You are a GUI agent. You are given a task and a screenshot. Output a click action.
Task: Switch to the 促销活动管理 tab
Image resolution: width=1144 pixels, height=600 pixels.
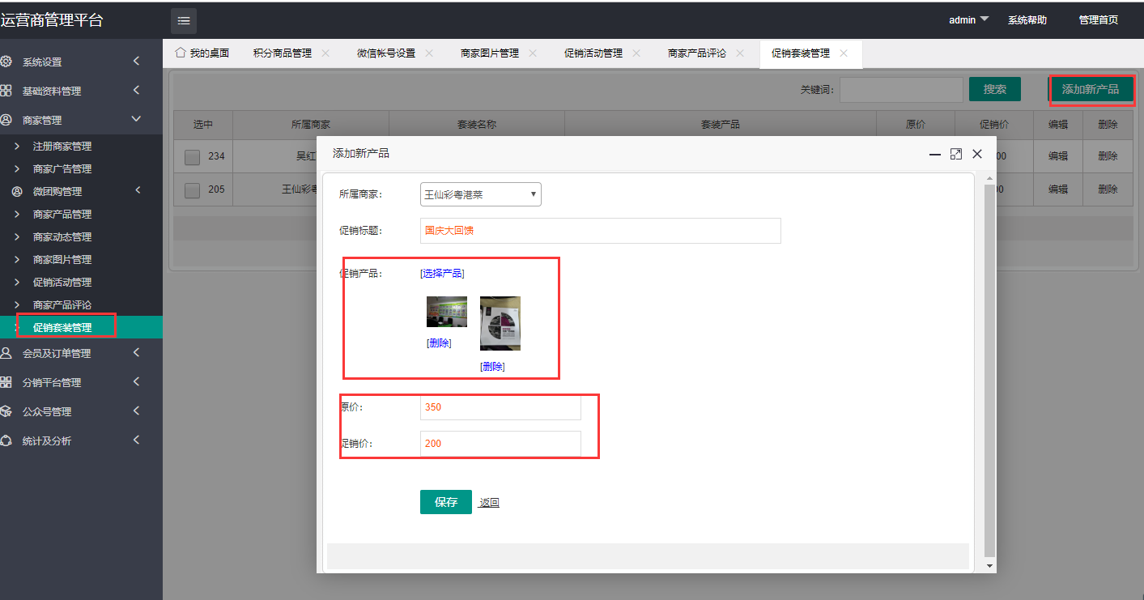click(x=593, y=53)
